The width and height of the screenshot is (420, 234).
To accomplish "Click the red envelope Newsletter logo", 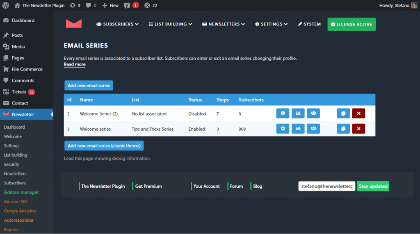I will tap(74, 24).
